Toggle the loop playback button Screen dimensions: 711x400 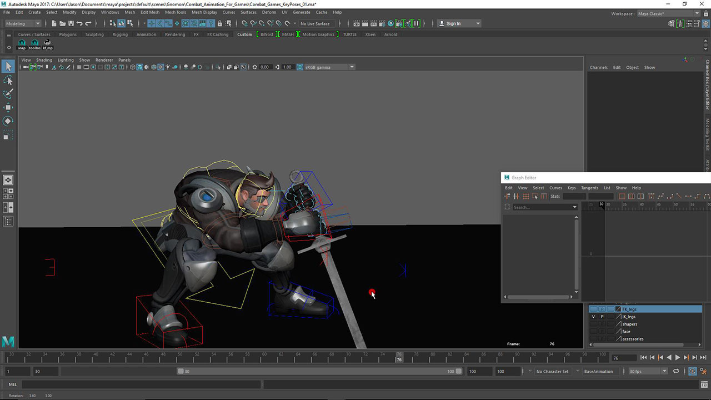[x=676, y=371]
